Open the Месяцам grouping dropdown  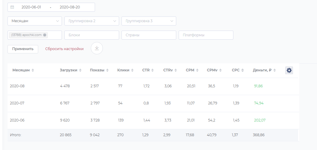35,21
